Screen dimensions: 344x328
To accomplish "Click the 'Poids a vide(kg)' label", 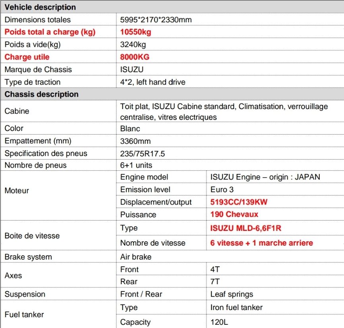I will [x=33, y=45].
